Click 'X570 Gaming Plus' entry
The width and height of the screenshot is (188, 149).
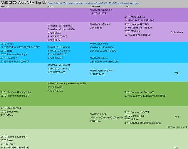point(134,116)
